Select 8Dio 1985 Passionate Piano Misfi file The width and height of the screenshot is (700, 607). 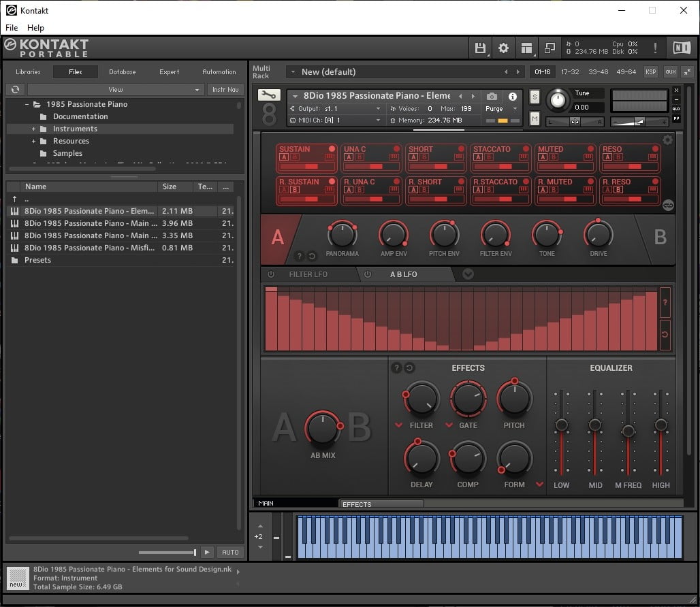pos(121,248)
